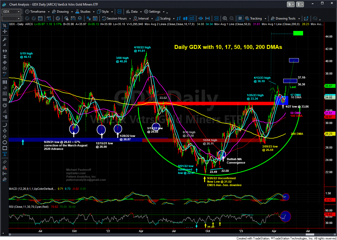The height and width of the screenshot is (240, 337).
Task: Select the three horizontal lines tool
Action: coord(5,100)
